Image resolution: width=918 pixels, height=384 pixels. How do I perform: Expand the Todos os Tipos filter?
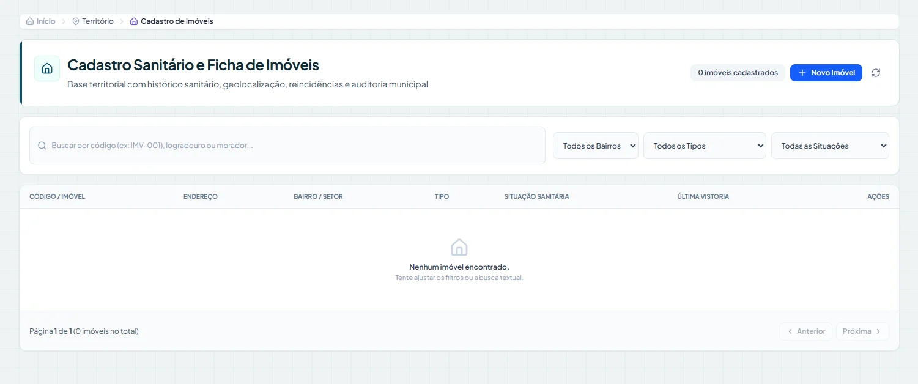tap(705, 146)
